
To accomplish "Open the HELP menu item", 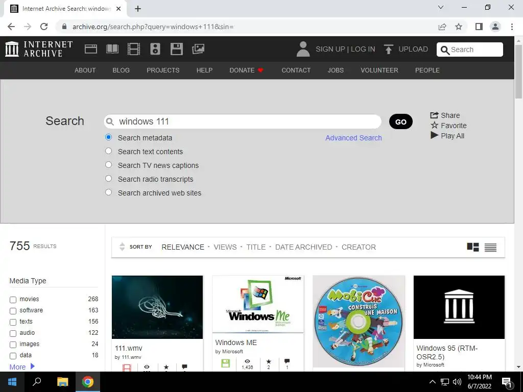I will tap(204, 70).
